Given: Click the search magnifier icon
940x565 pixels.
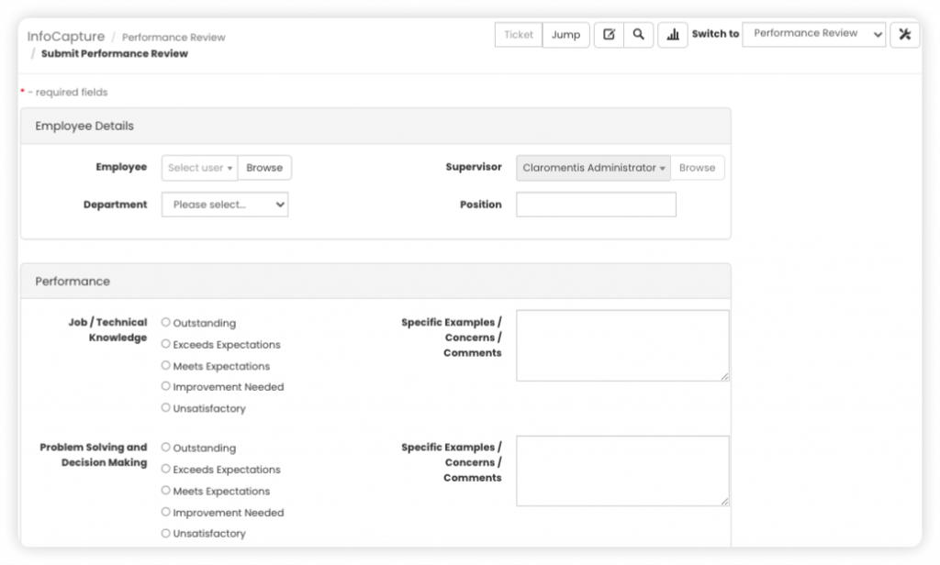Looking at the screenshot, I should pos(638,35).
